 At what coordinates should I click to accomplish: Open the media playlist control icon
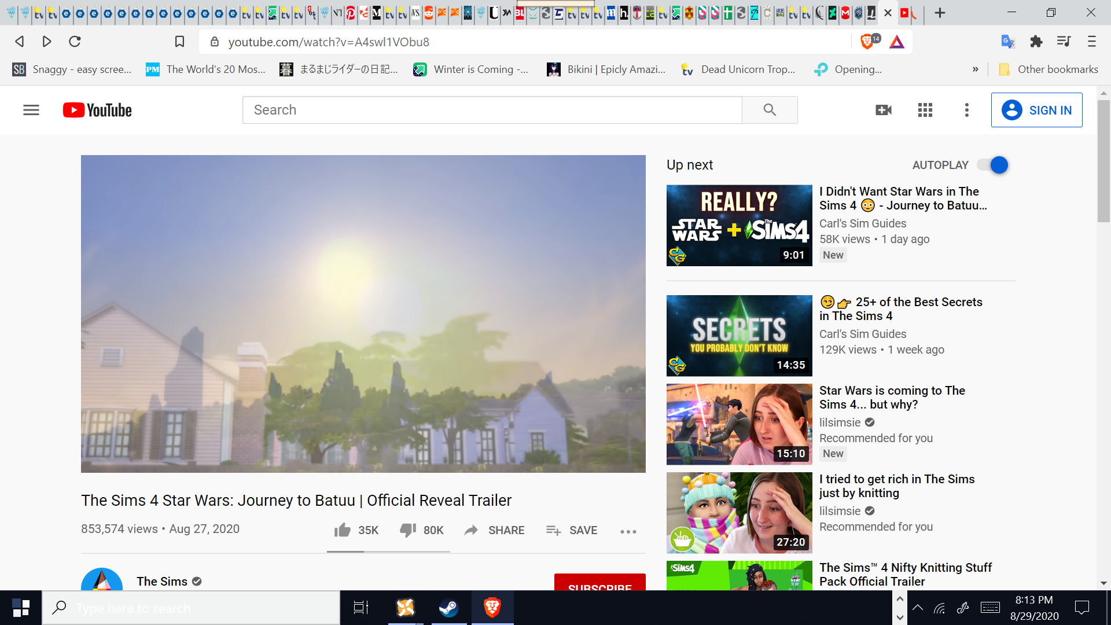point(1064,41)
